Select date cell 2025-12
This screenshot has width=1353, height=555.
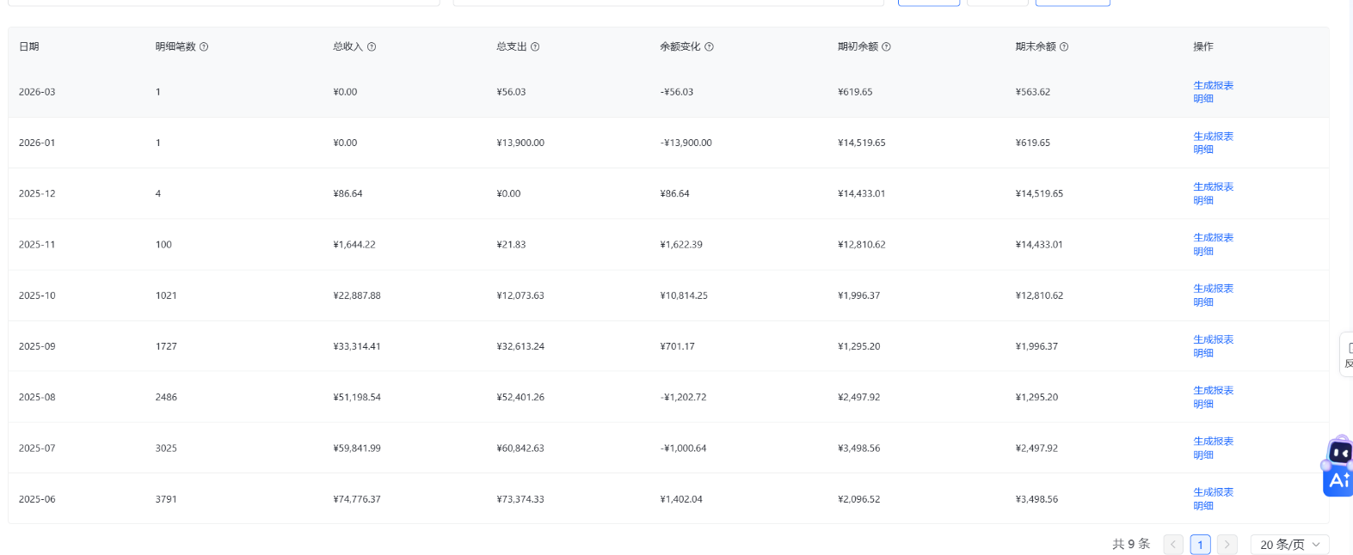click(x=37, y=193)
